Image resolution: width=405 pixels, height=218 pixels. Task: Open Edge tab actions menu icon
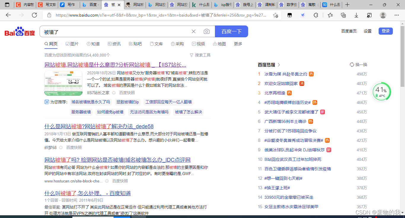tap(7, 5)
